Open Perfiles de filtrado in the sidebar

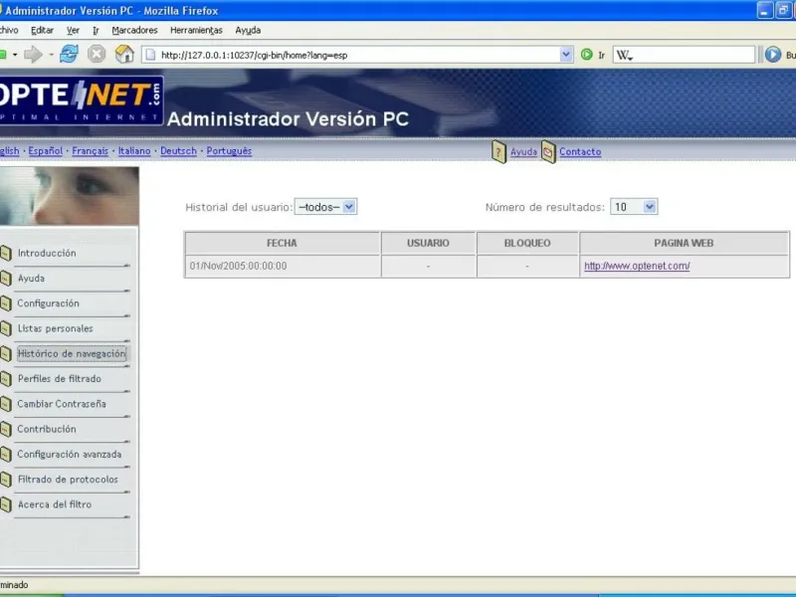coord(60,379)
